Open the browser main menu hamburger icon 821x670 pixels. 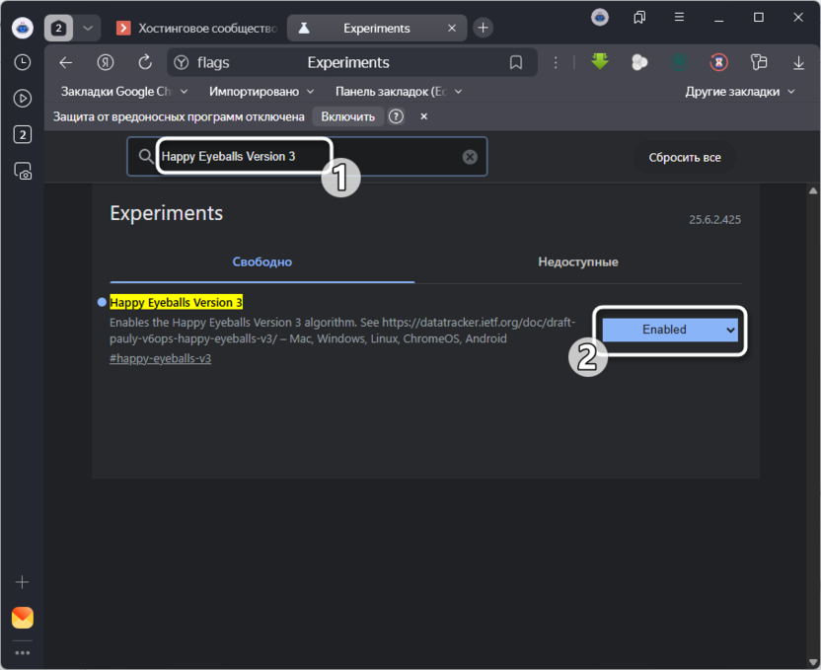point(679,18)
